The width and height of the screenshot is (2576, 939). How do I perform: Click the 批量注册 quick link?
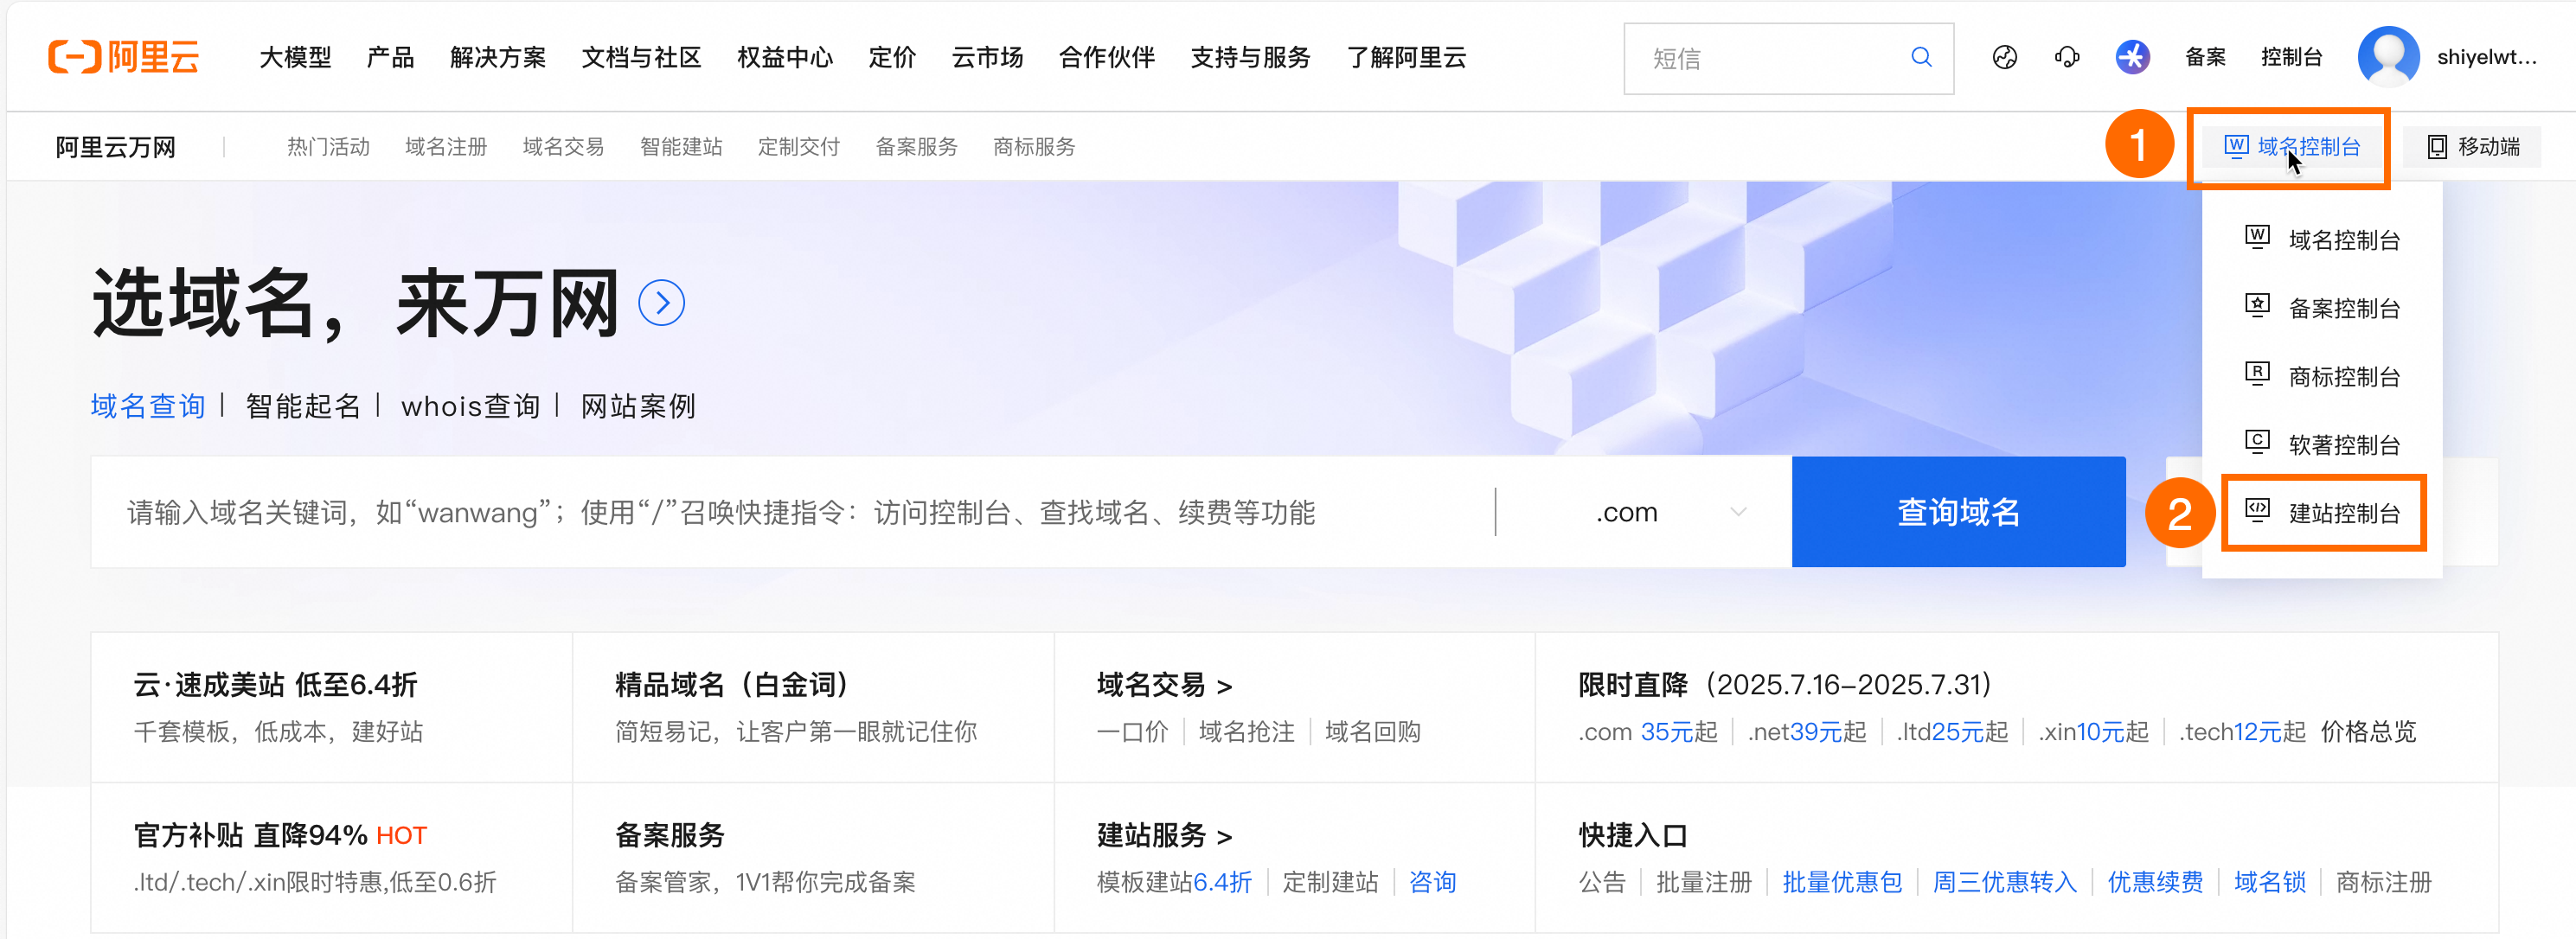(x=1704, y=882)
